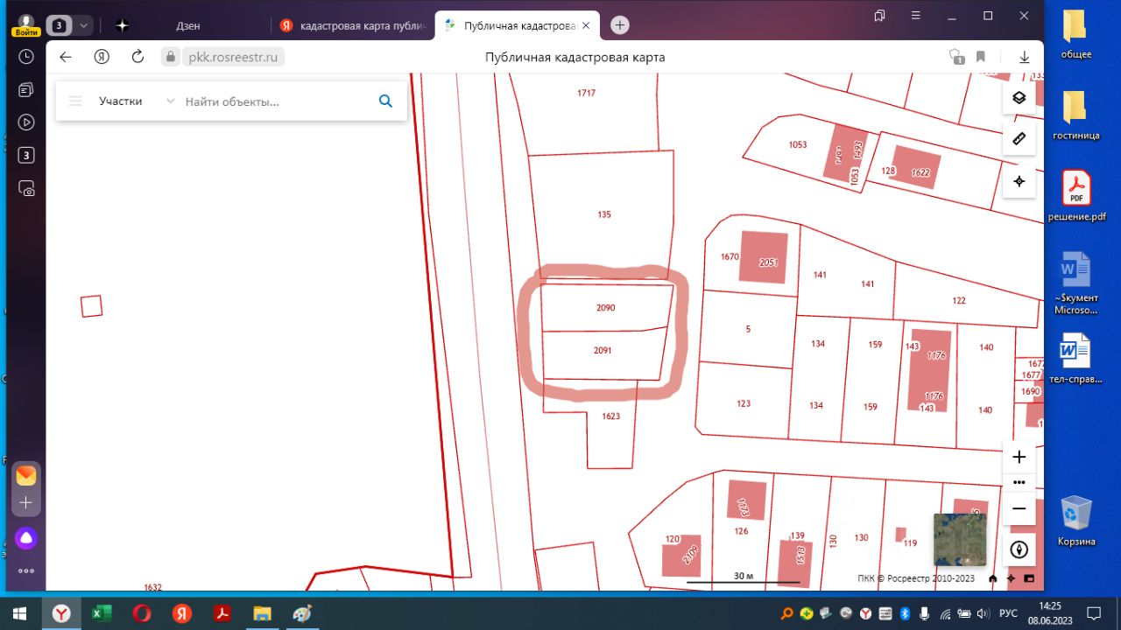1121x630 pixels.
Task: Open the hamburger menu in search panel
Action: click(75, 101)
